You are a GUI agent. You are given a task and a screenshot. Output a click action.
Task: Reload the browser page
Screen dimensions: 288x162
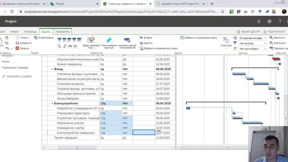[12, 12]
